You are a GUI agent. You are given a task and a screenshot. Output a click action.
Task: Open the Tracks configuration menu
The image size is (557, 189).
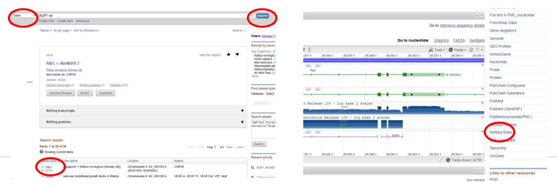point(457,50)
